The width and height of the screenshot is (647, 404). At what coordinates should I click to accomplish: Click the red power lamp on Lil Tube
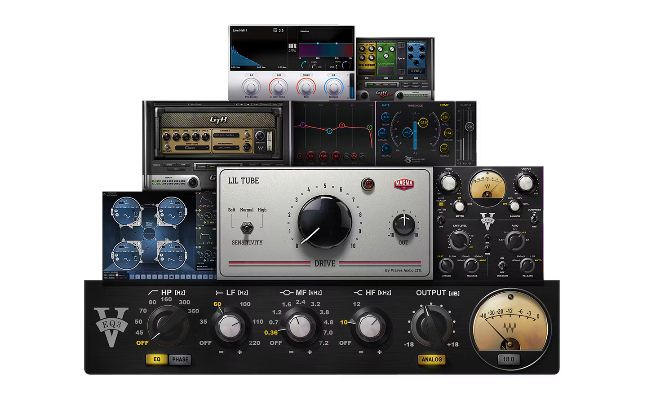(x=368, y=184)
